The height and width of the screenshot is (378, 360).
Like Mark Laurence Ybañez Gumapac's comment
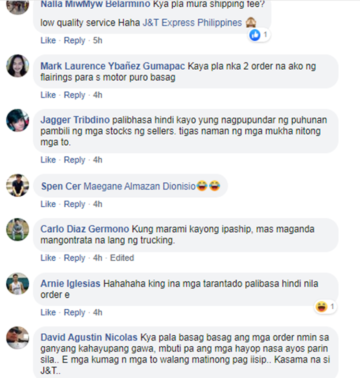click(x=48, y=95)
